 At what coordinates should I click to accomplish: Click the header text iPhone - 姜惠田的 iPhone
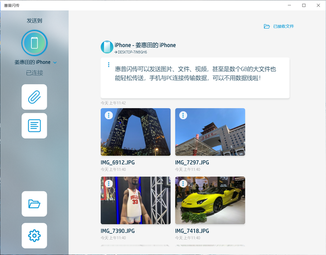(145, 45)
